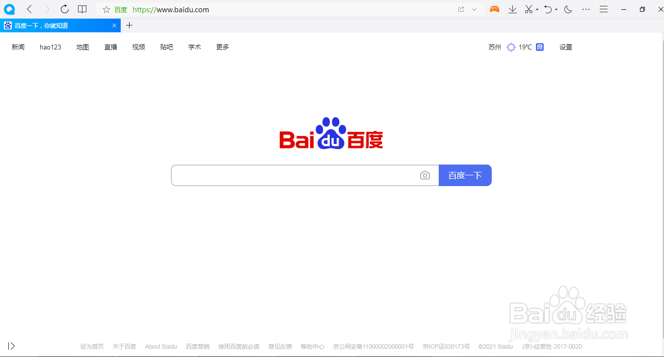This screenshot has width=664, height=357.
Task: Open the share options via its dropdown arrow
Action: pyautogui.click(x=474, y=9)
